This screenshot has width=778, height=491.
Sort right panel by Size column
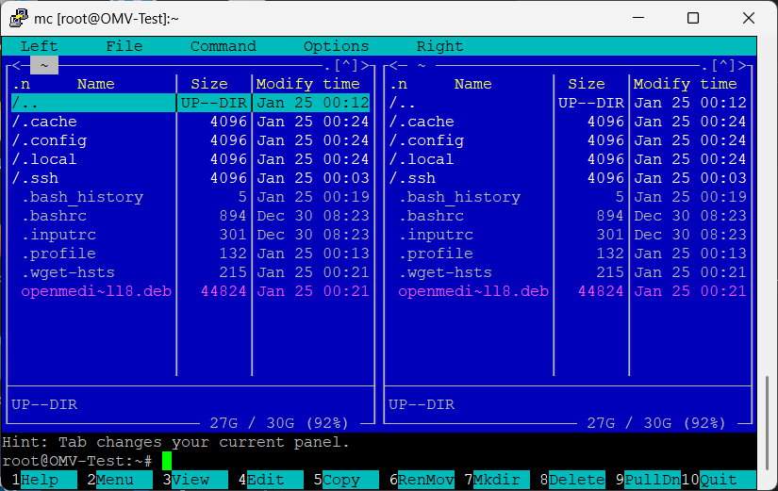587,84
